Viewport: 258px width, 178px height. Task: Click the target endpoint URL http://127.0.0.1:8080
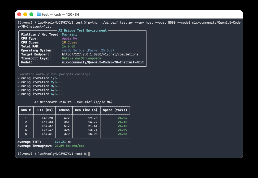click(100, 54)
